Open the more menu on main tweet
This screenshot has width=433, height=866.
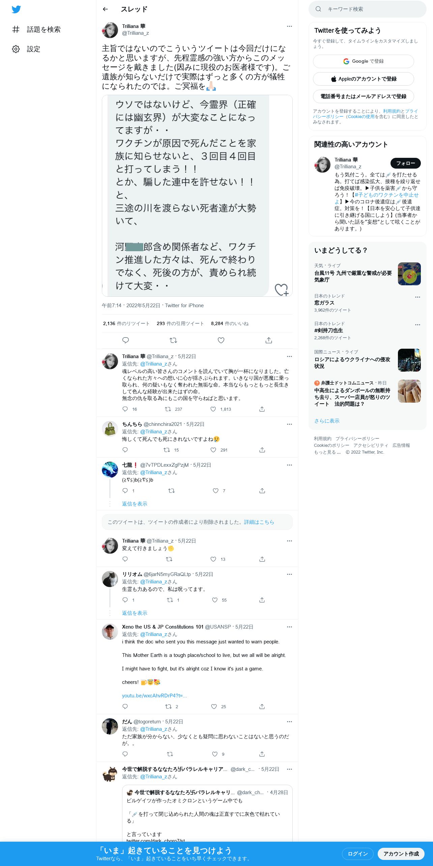click(x=289, y=26)
